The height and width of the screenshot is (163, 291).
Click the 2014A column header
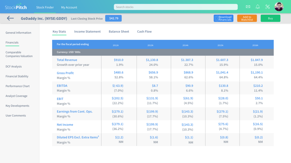pyautogui.click(x=185, y=45)
